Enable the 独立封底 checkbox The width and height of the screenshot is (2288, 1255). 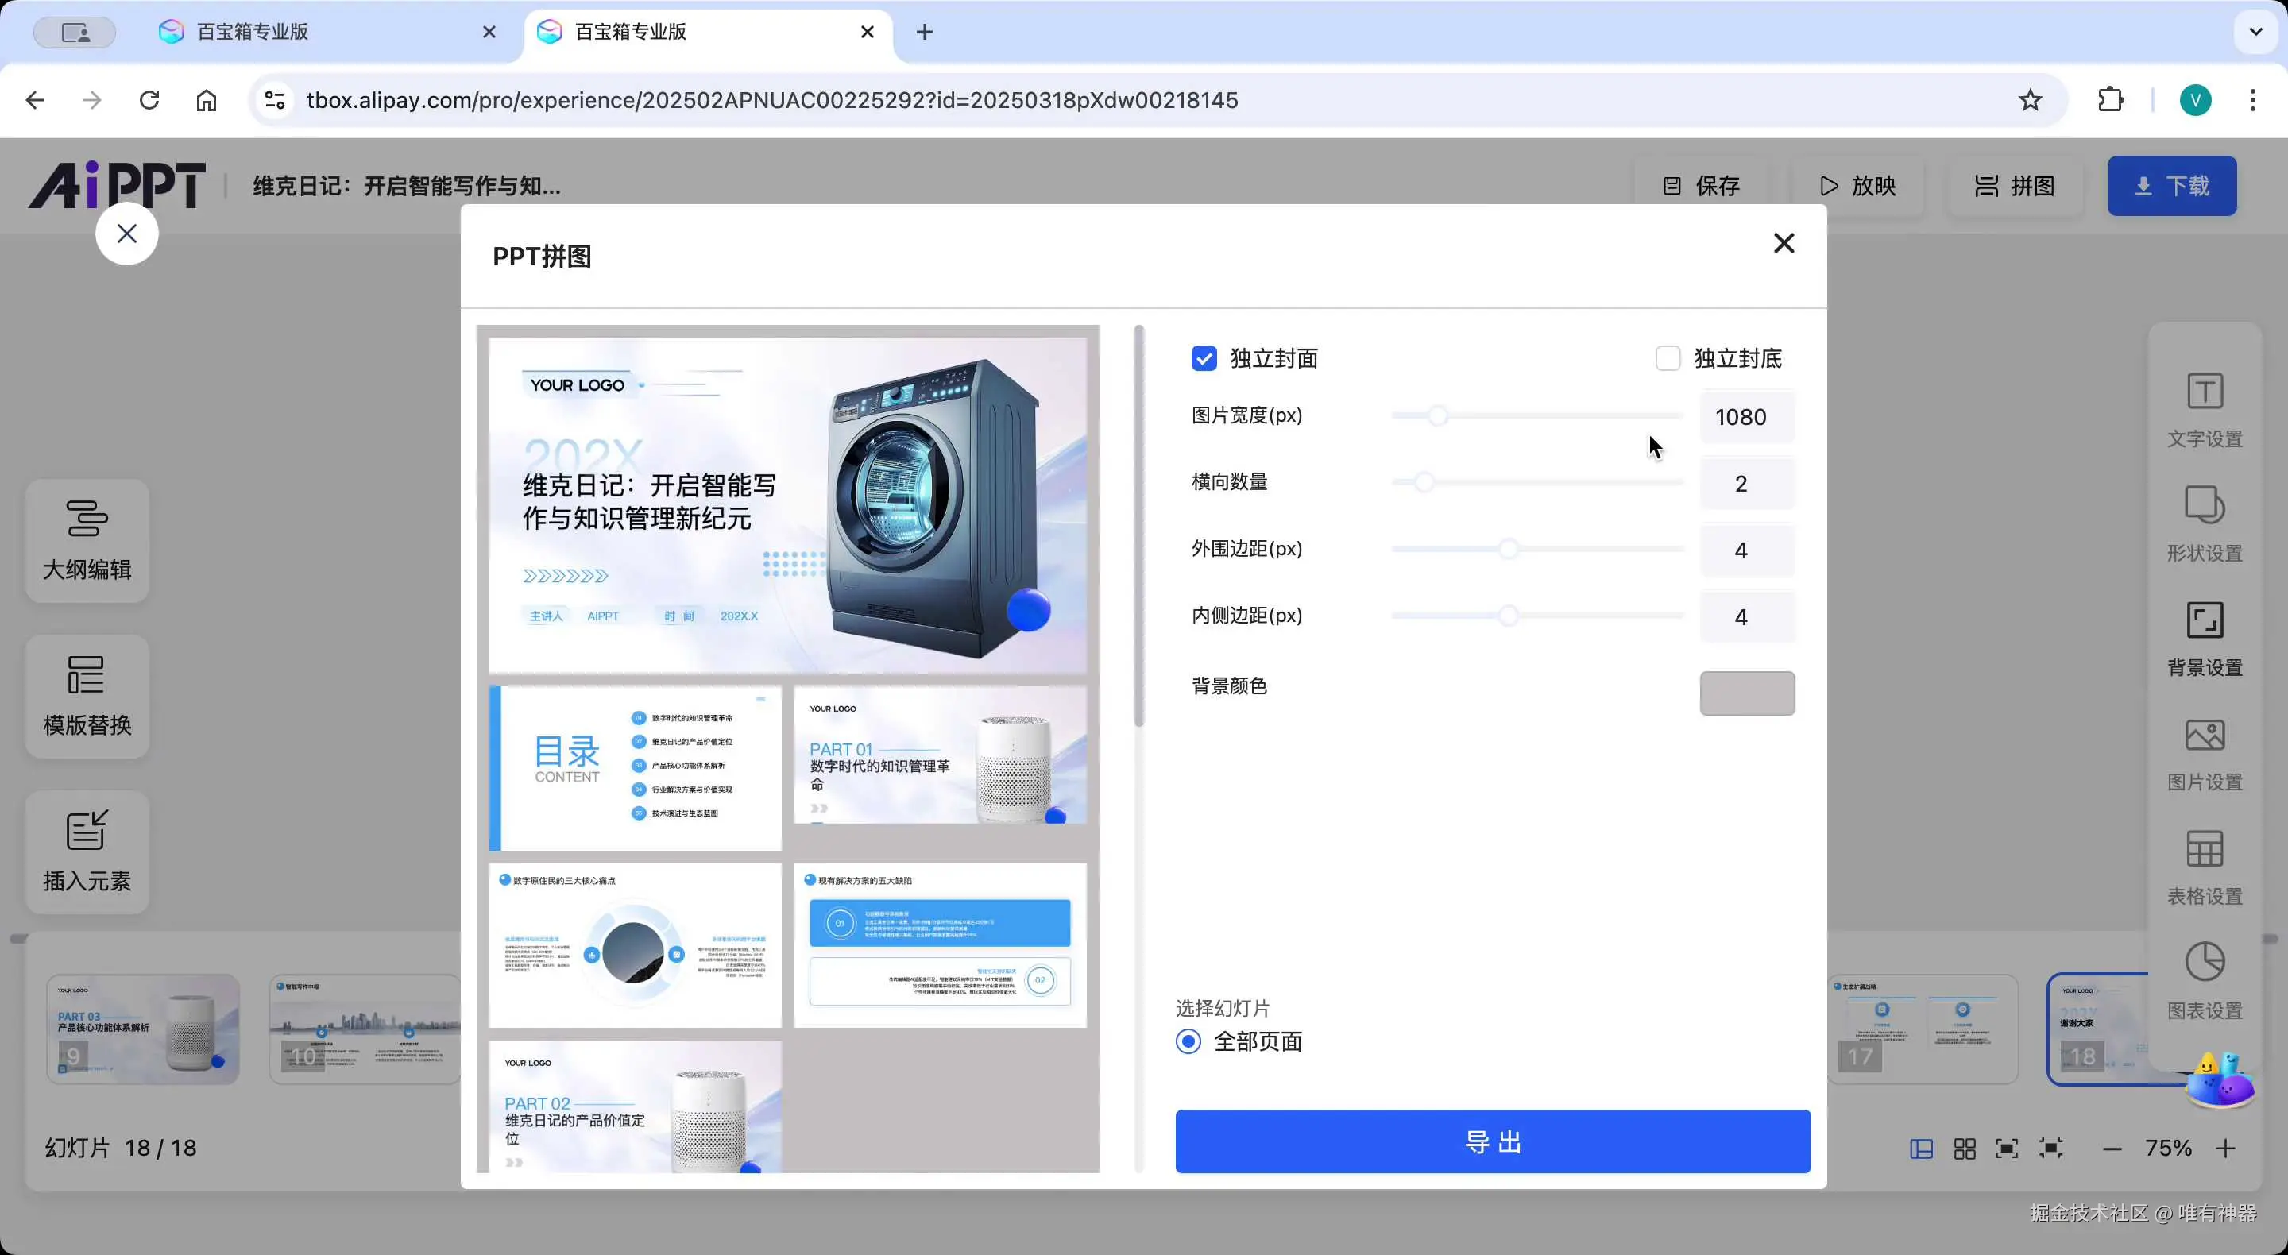click(1668, 358)
